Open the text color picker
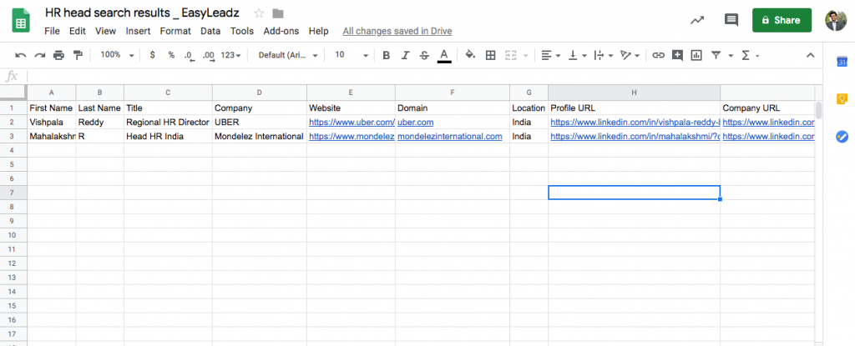This screenshot has height=346, width=855. [x=444, y=55]
